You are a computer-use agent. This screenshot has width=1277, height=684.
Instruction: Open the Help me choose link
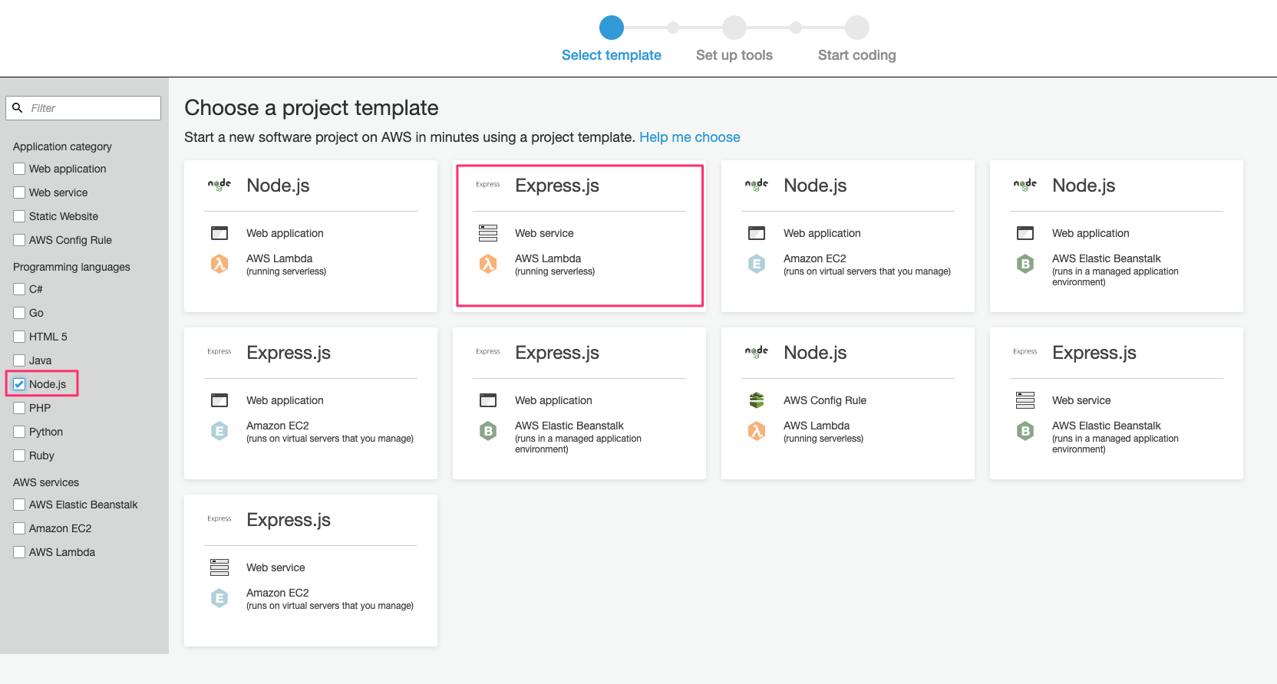[689, 137]
